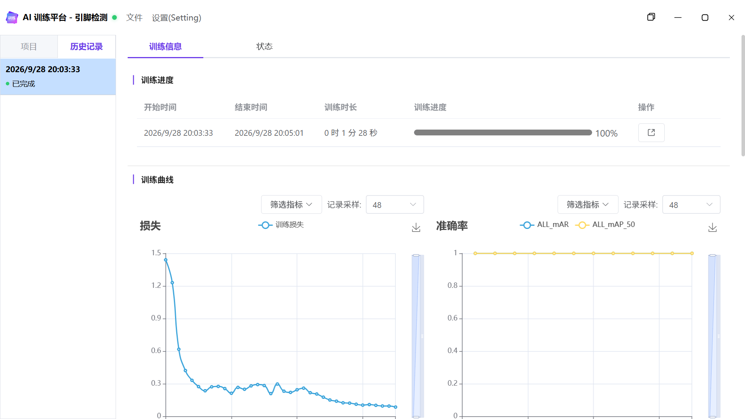Click the 准确率 chart title
The height and width of the screenshot is (419, 745).
point(452,226)
